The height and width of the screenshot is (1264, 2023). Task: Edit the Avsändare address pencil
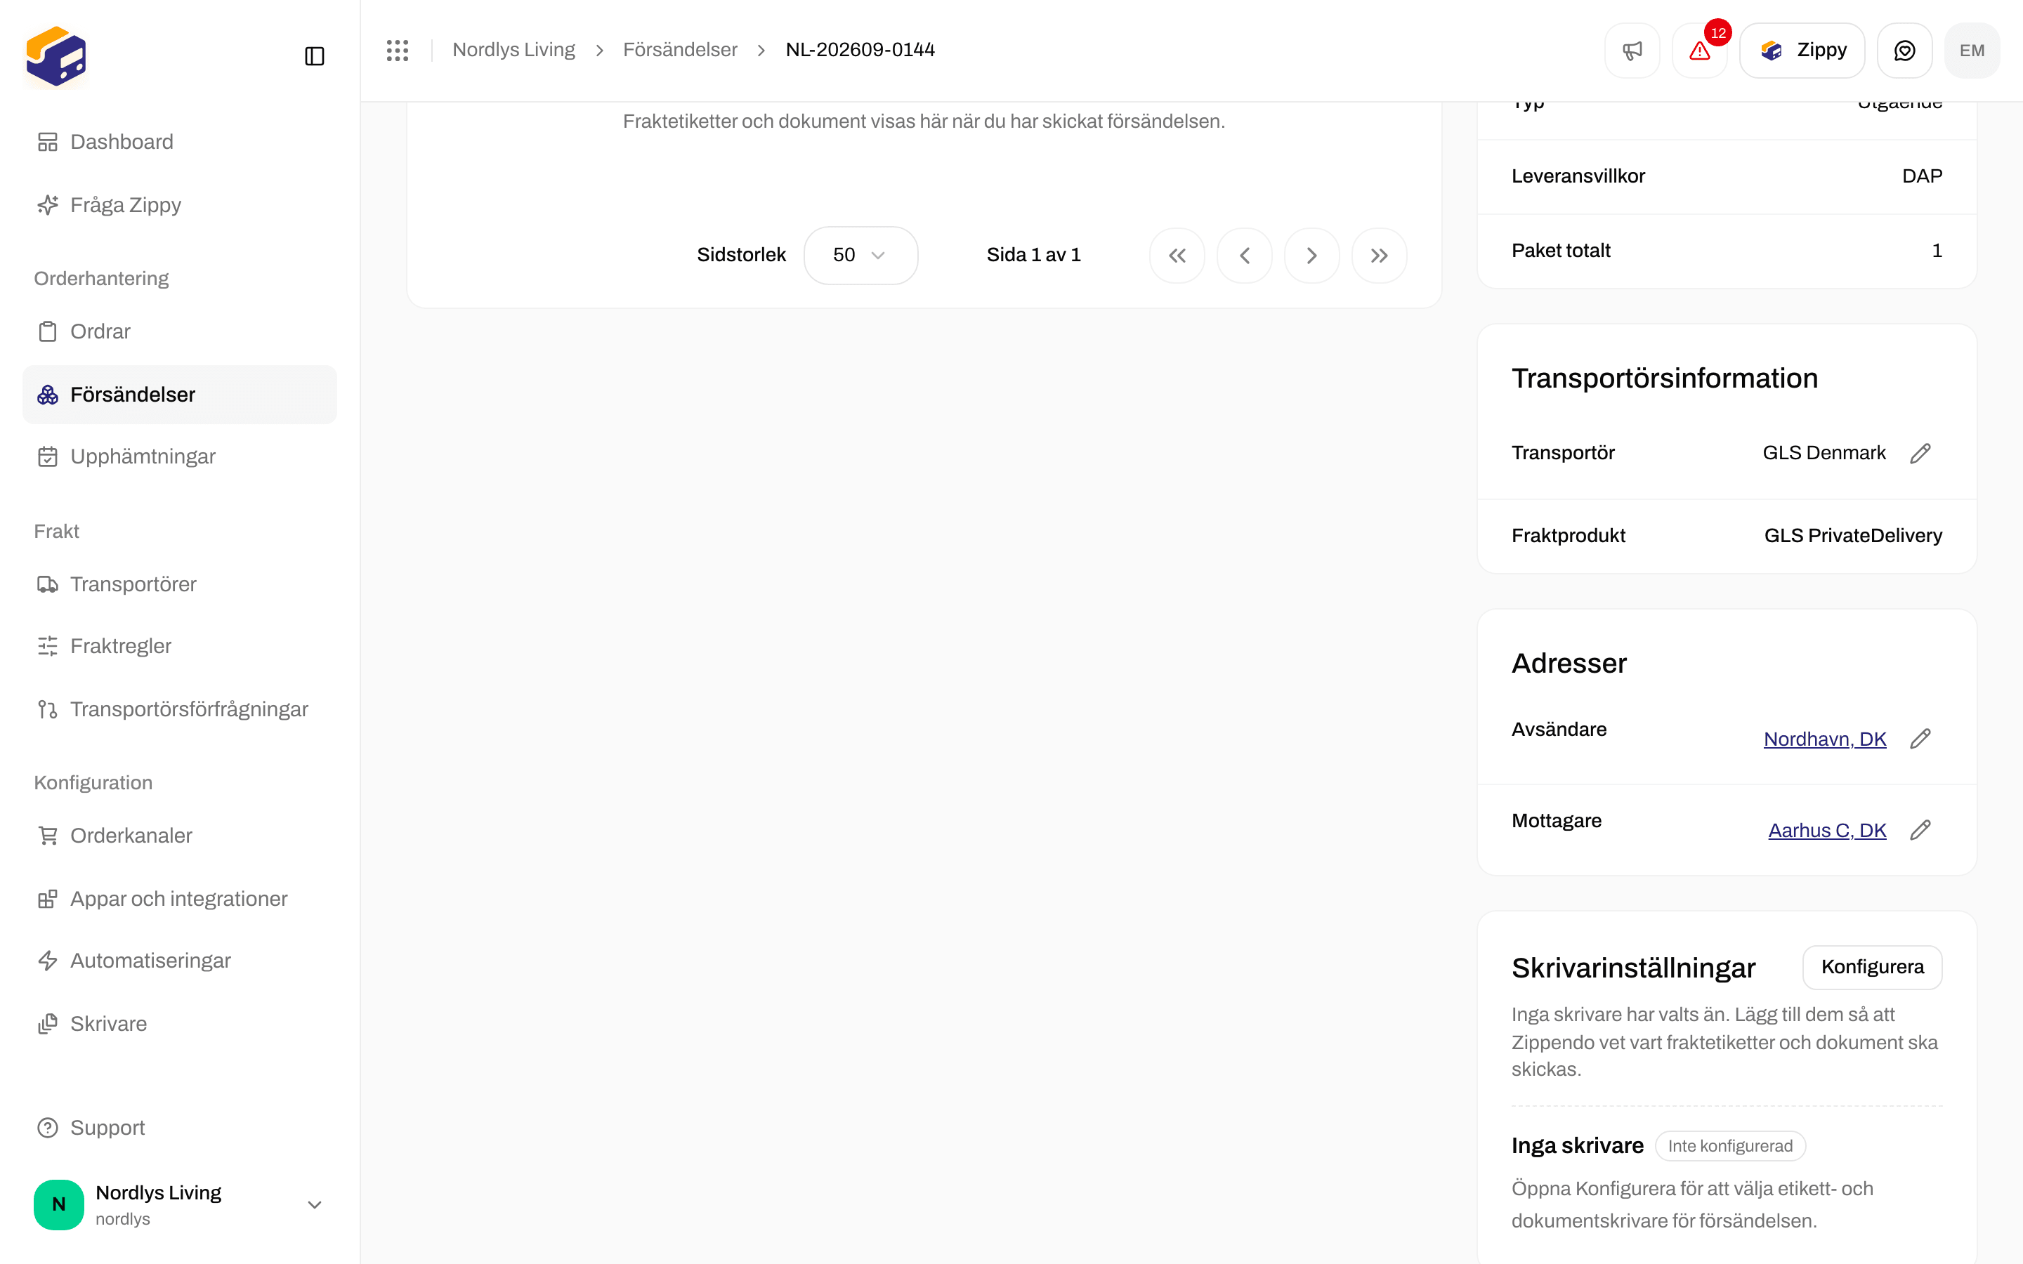(1920, 739)
